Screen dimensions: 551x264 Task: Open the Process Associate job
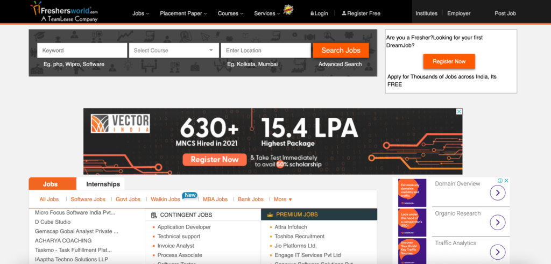180,255
